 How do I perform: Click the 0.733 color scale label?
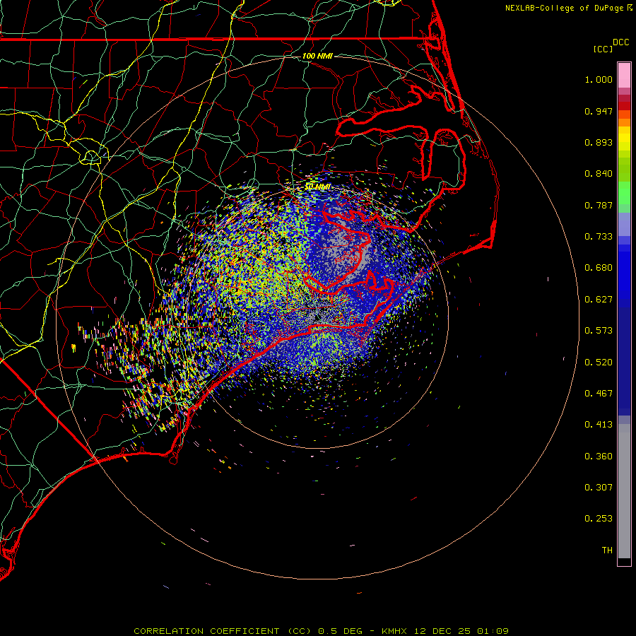click(x=599, y=237)
